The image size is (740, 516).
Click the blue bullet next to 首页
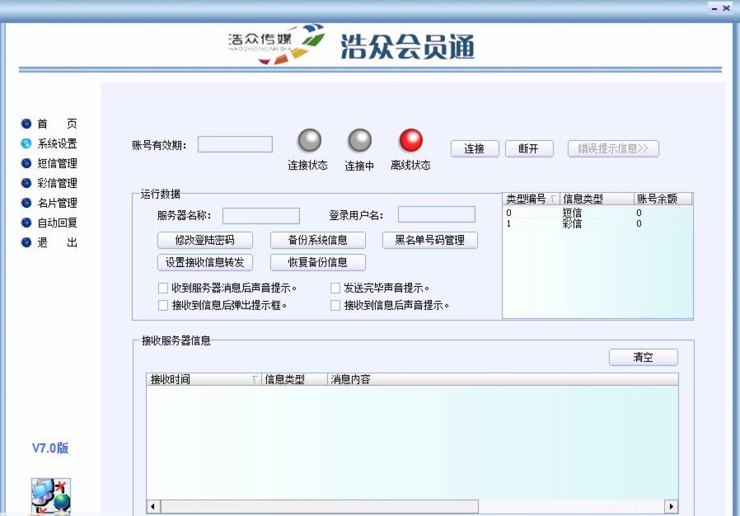point(26,124)
